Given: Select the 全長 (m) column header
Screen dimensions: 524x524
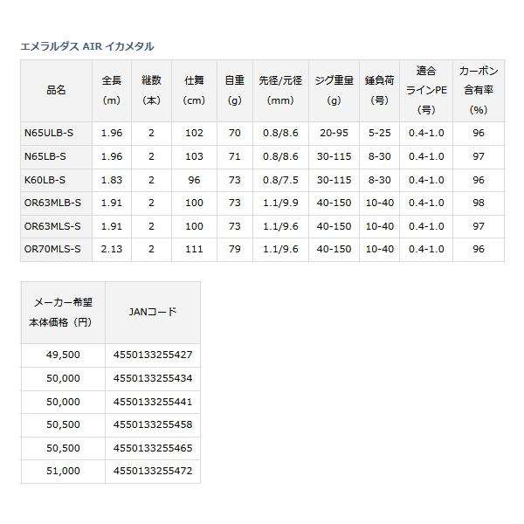Looking at the screenshot, I should (112, 91).
